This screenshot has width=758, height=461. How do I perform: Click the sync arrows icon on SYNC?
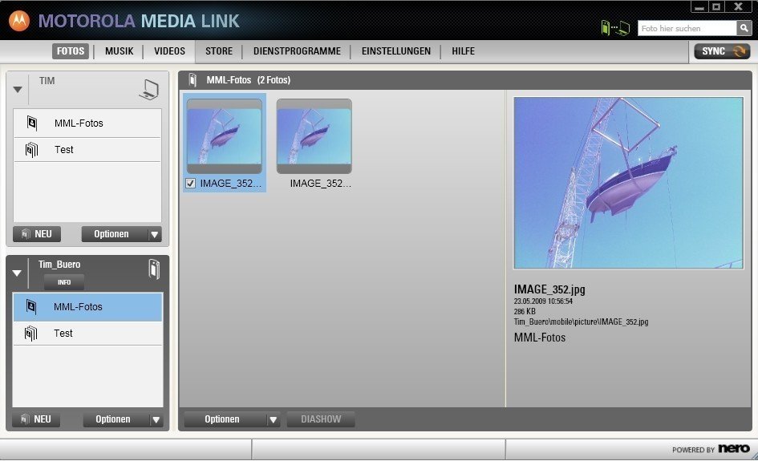pos(739,51)
